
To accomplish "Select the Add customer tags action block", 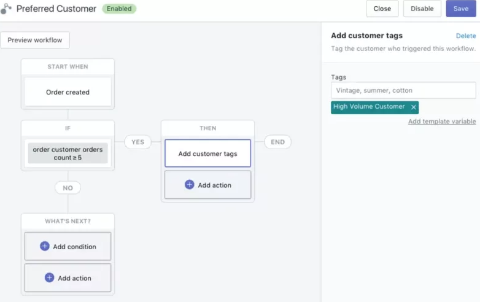I will click(x=207, y=153).
